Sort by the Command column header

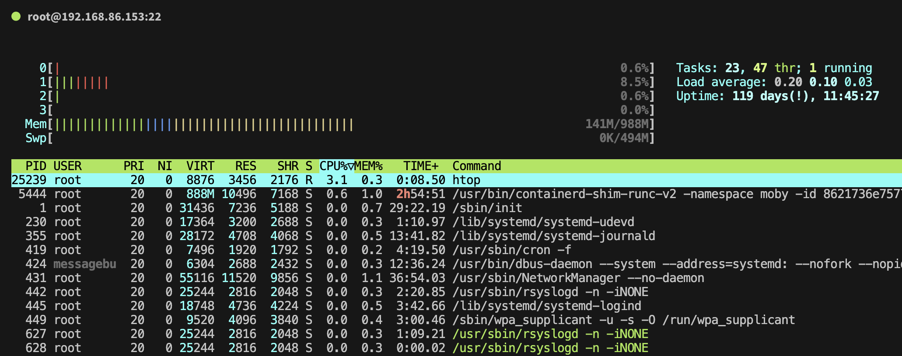[x=477, y=166]
